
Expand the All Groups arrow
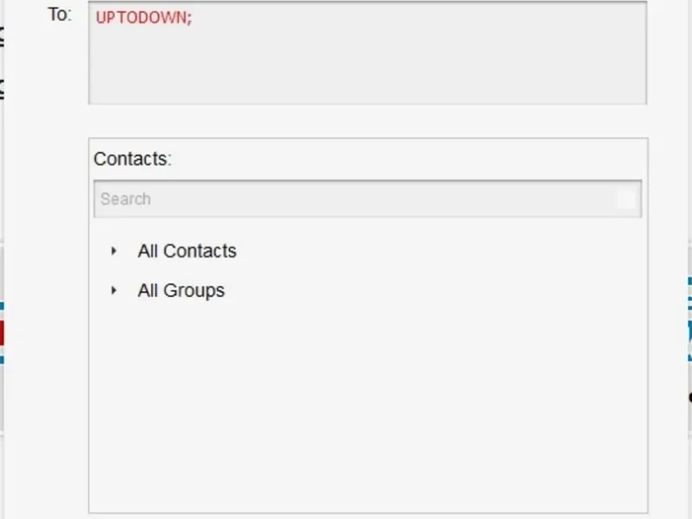(113, 291)
